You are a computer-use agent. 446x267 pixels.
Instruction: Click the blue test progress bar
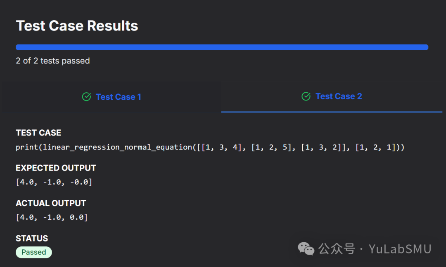pyautogui.click(x=222, y=47)
